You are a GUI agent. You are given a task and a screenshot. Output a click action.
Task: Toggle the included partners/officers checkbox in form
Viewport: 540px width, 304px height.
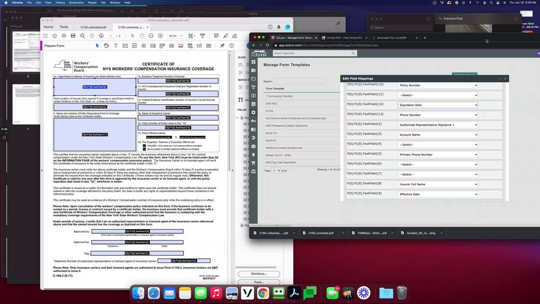pos(144,146)
